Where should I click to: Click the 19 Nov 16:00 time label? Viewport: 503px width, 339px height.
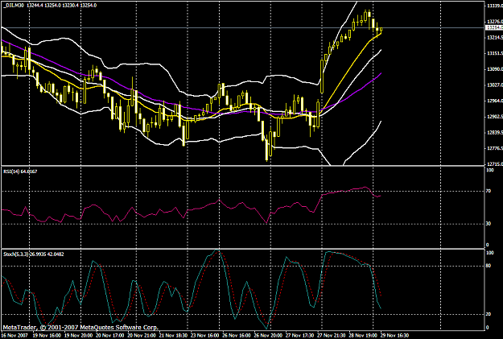tap(47, 336)
